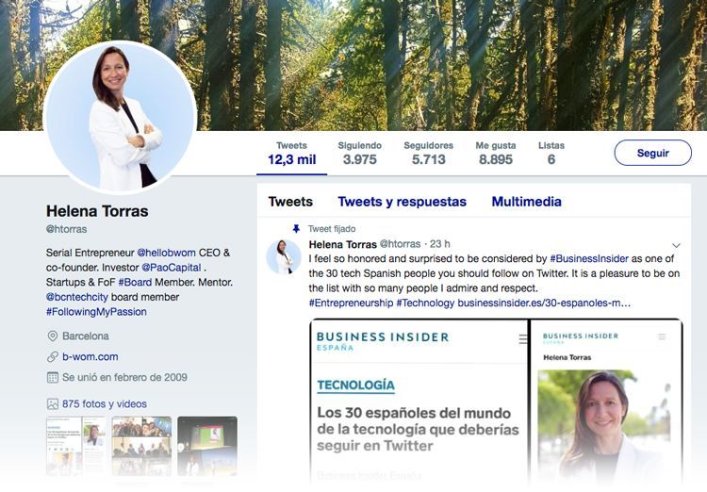Open the Listas 6 stat

pos(551,154)
